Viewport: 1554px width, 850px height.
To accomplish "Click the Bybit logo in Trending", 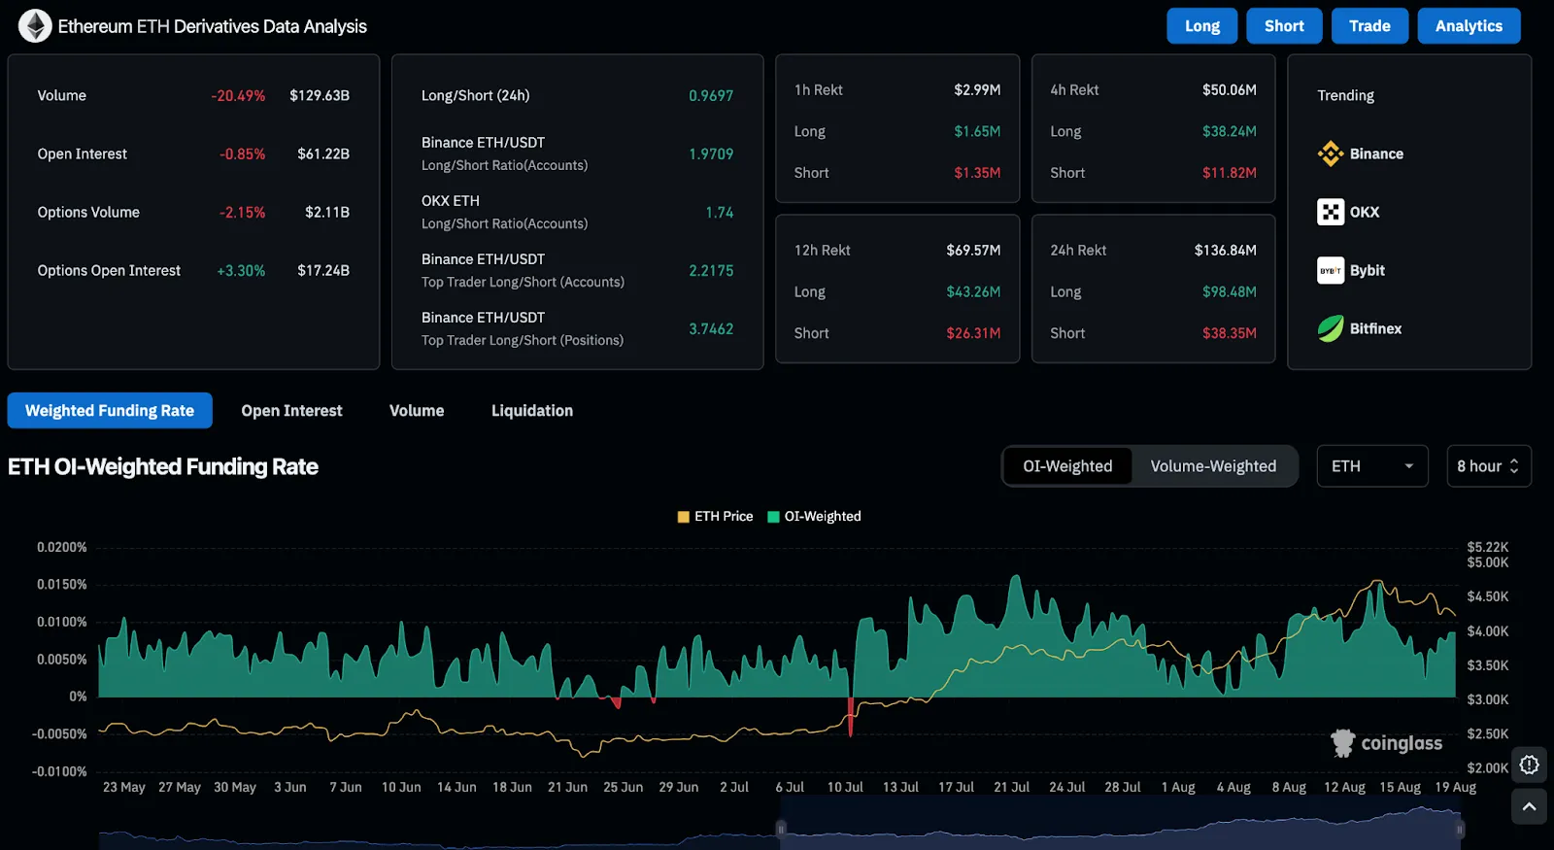I will click(1330, 270).
